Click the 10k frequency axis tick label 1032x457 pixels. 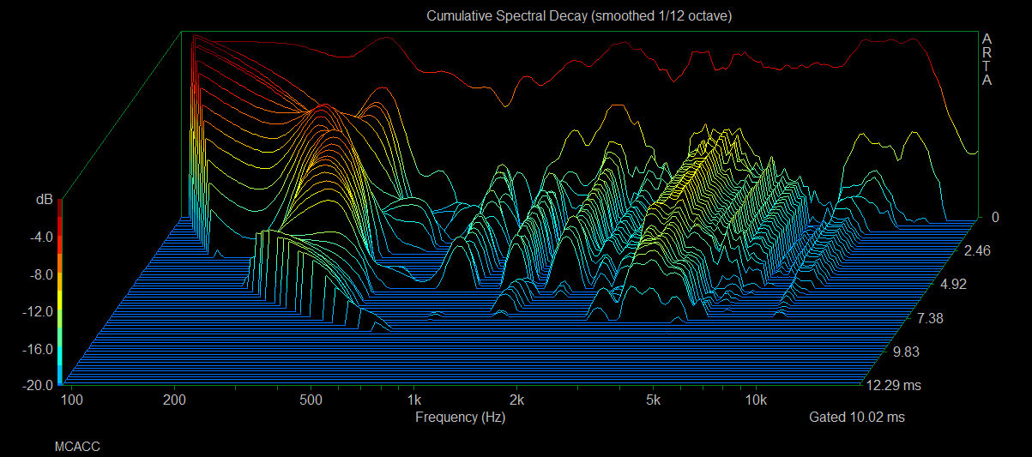(756, 400)
